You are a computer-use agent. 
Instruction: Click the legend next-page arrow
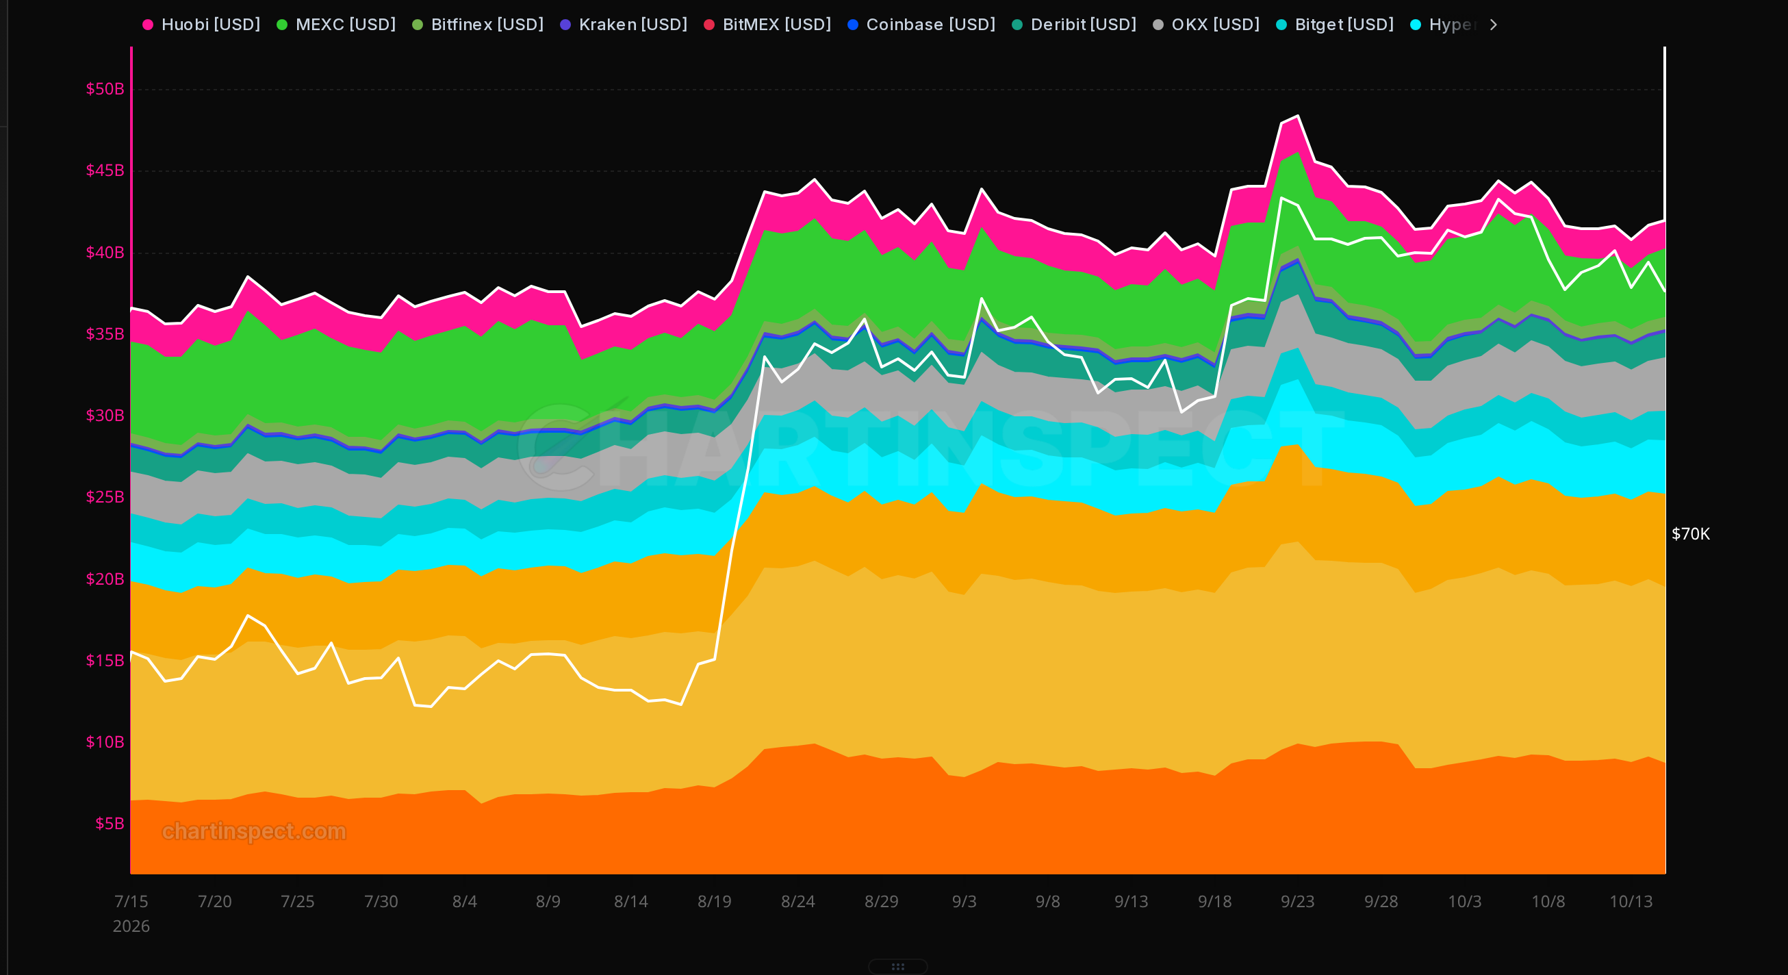tap(1493, 25)
